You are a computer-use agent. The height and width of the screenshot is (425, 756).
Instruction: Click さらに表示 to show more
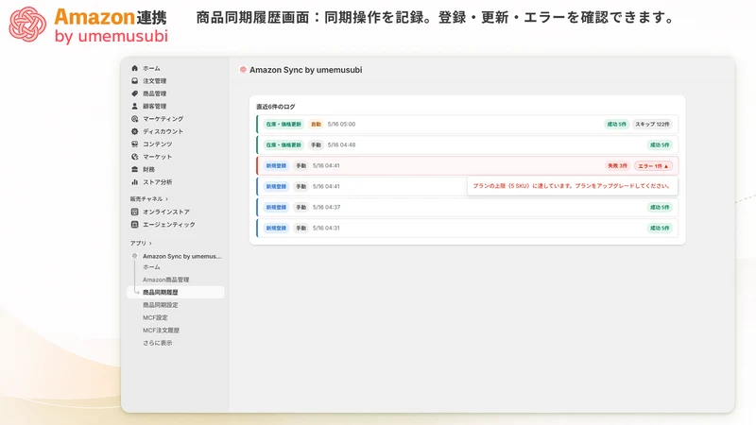point(157,343)
